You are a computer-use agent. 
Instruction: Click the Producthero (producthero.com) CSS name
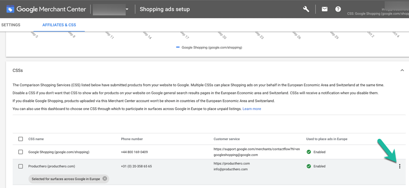click(51, 166)
